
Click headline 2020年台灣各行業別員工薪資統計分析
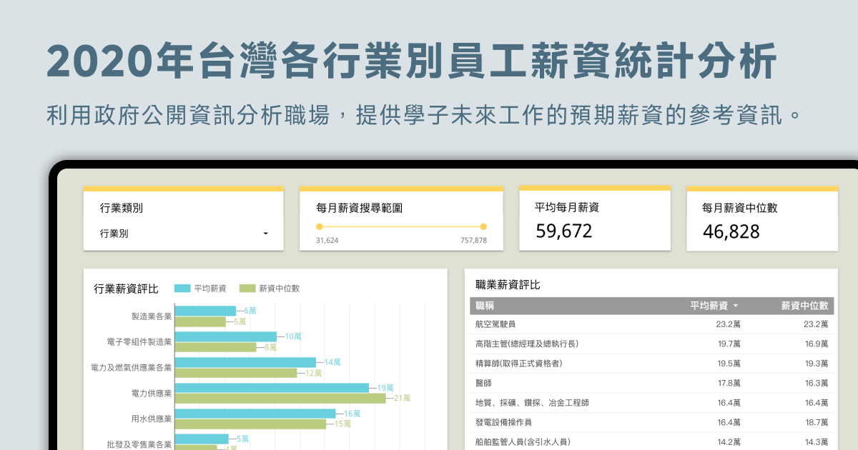point(411,61)
